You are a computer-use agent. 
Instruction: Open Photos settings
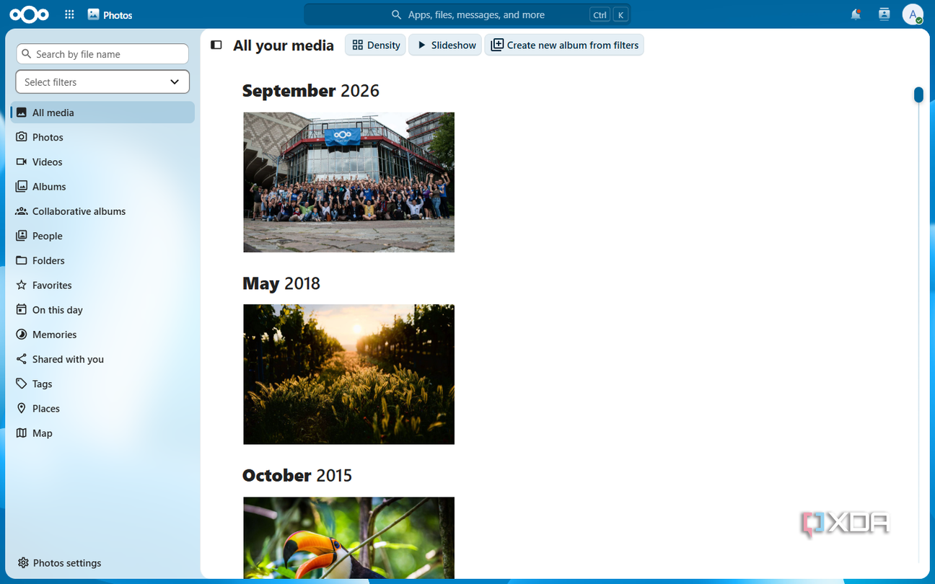coord(102,562)
